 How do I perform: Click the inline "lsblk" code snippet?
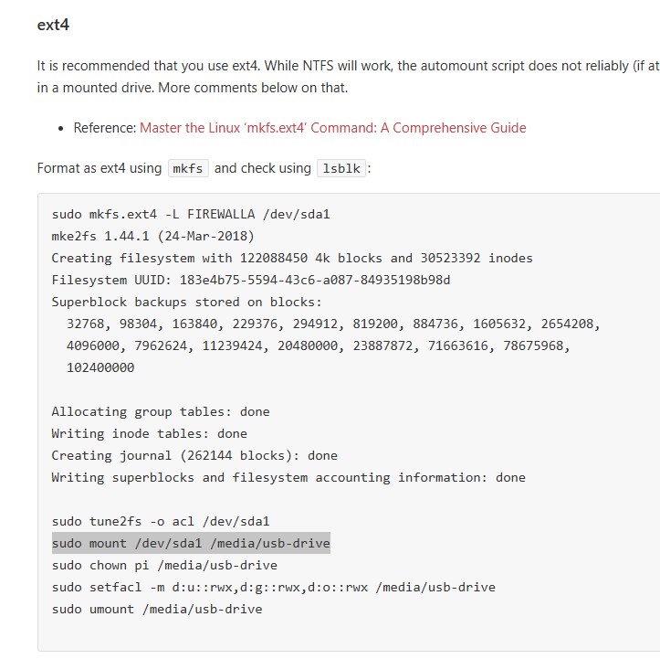tap(340, 168)
